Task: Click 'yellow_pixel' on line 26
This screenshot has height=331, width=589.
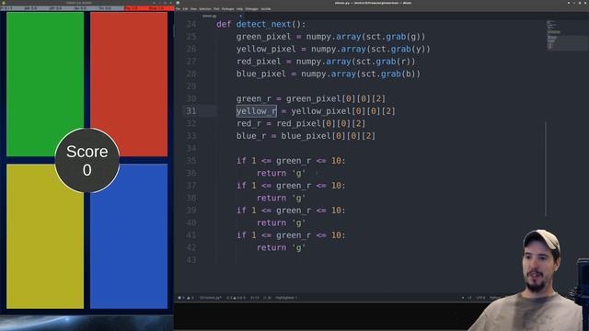Action: tap(266, 49)
